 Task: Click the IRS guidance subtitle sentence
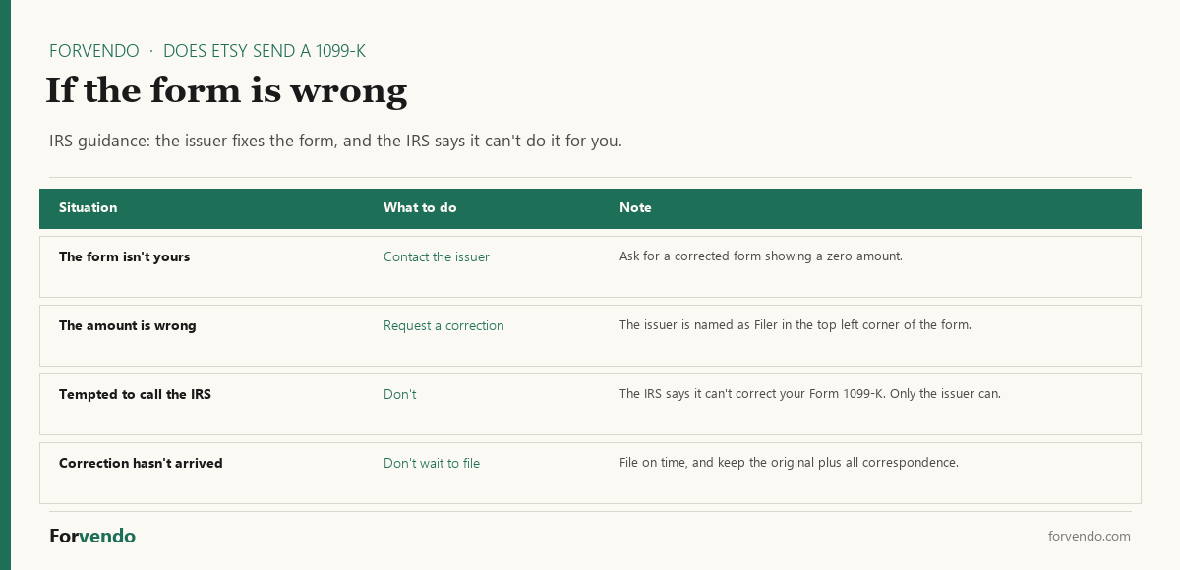pyautogui.click(x=335, y=141)
